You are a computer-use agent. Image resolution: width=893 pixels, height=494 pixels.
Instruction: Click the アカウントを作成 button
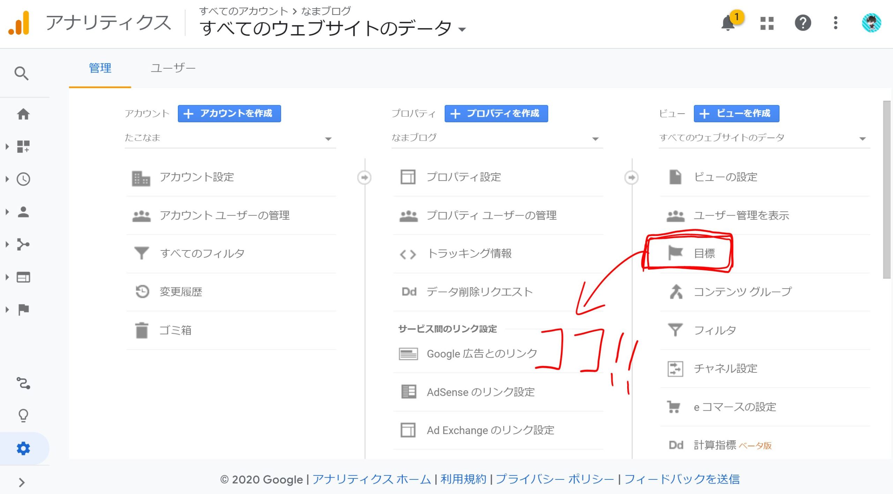pyautogui.click(x=229, y=114)
